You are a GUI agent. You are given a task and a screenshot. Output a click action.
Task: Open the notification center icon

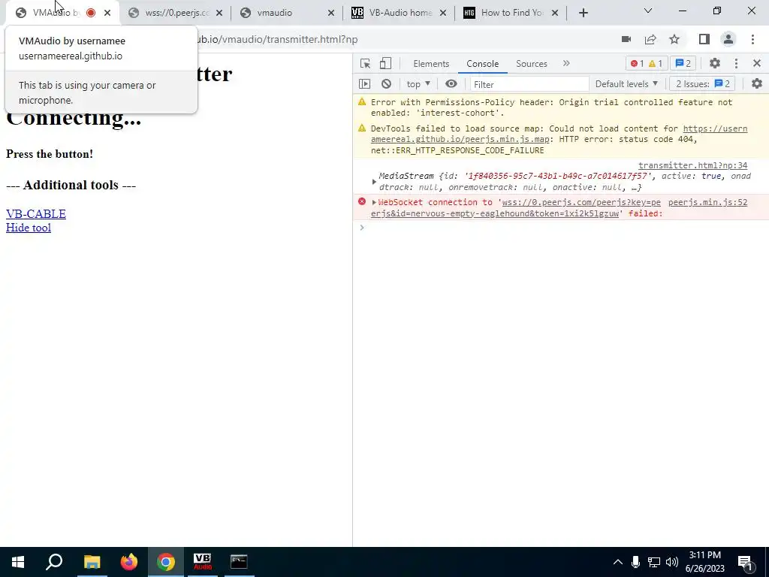point(746,563)
